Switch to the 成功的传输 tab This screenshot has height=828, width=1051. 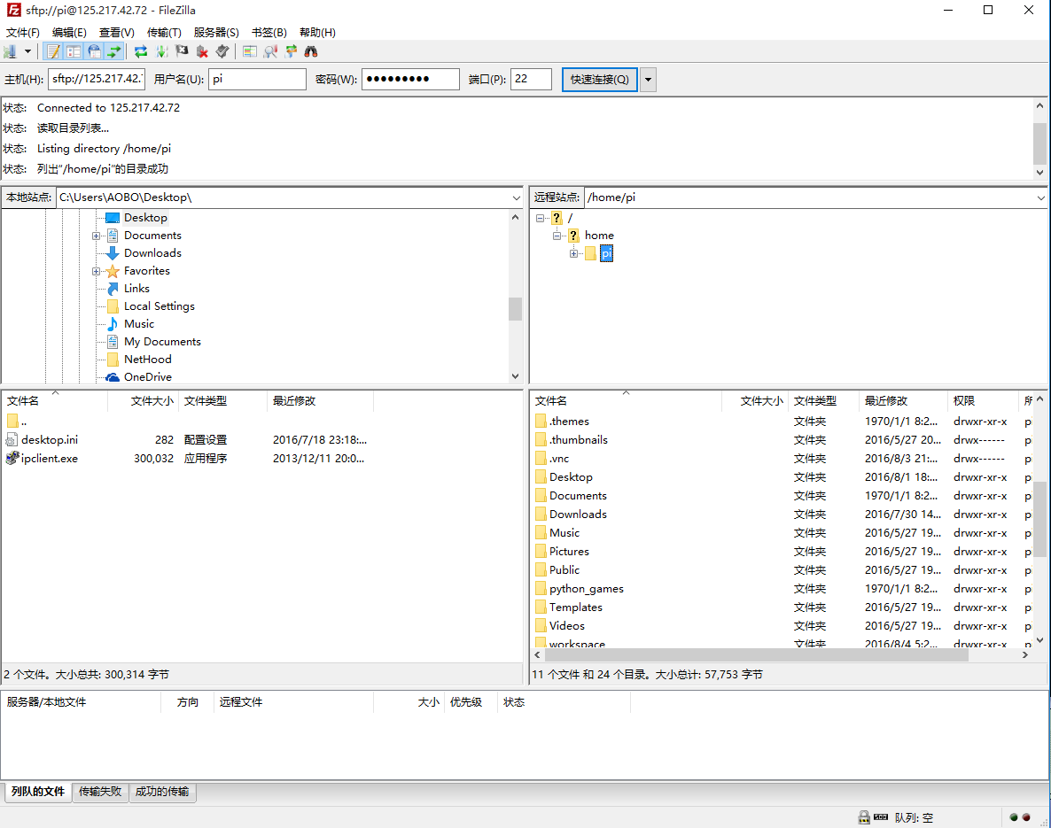[162, 792]
